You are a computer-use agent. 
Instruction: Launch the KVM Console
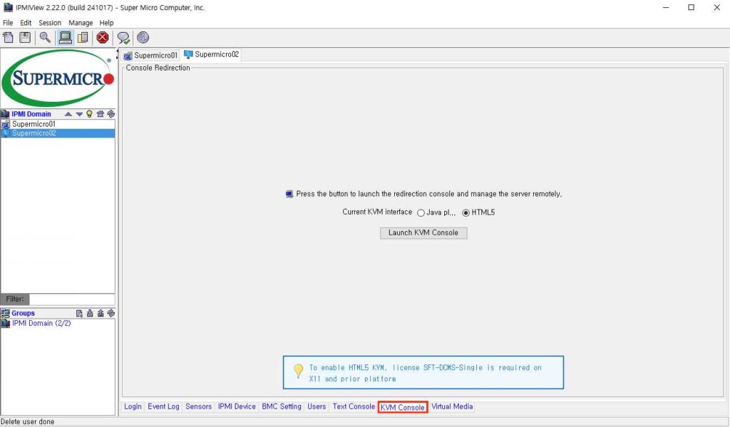(423, 233)
